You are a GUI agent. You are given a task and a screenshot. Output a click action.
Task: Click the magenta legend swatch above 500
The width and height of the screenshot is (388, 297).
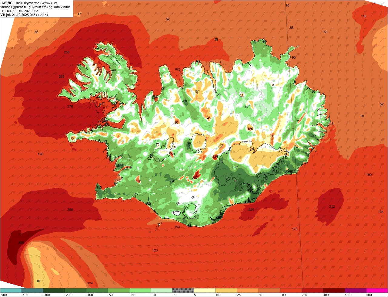[377, 290]
